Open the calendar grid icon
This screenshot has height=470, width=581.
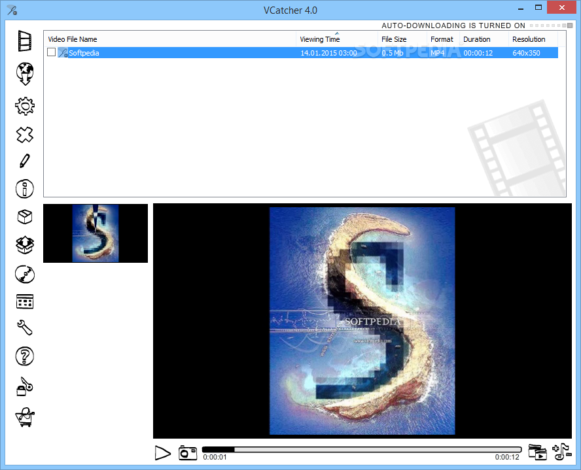(x=25, y=301)
